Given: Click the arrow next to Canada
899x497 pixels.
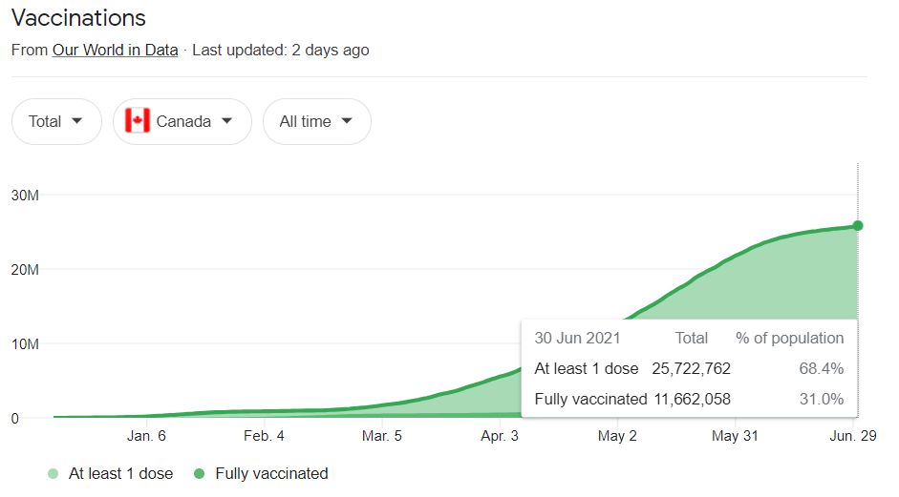Looking at the screenshot, I should point(227,121).
